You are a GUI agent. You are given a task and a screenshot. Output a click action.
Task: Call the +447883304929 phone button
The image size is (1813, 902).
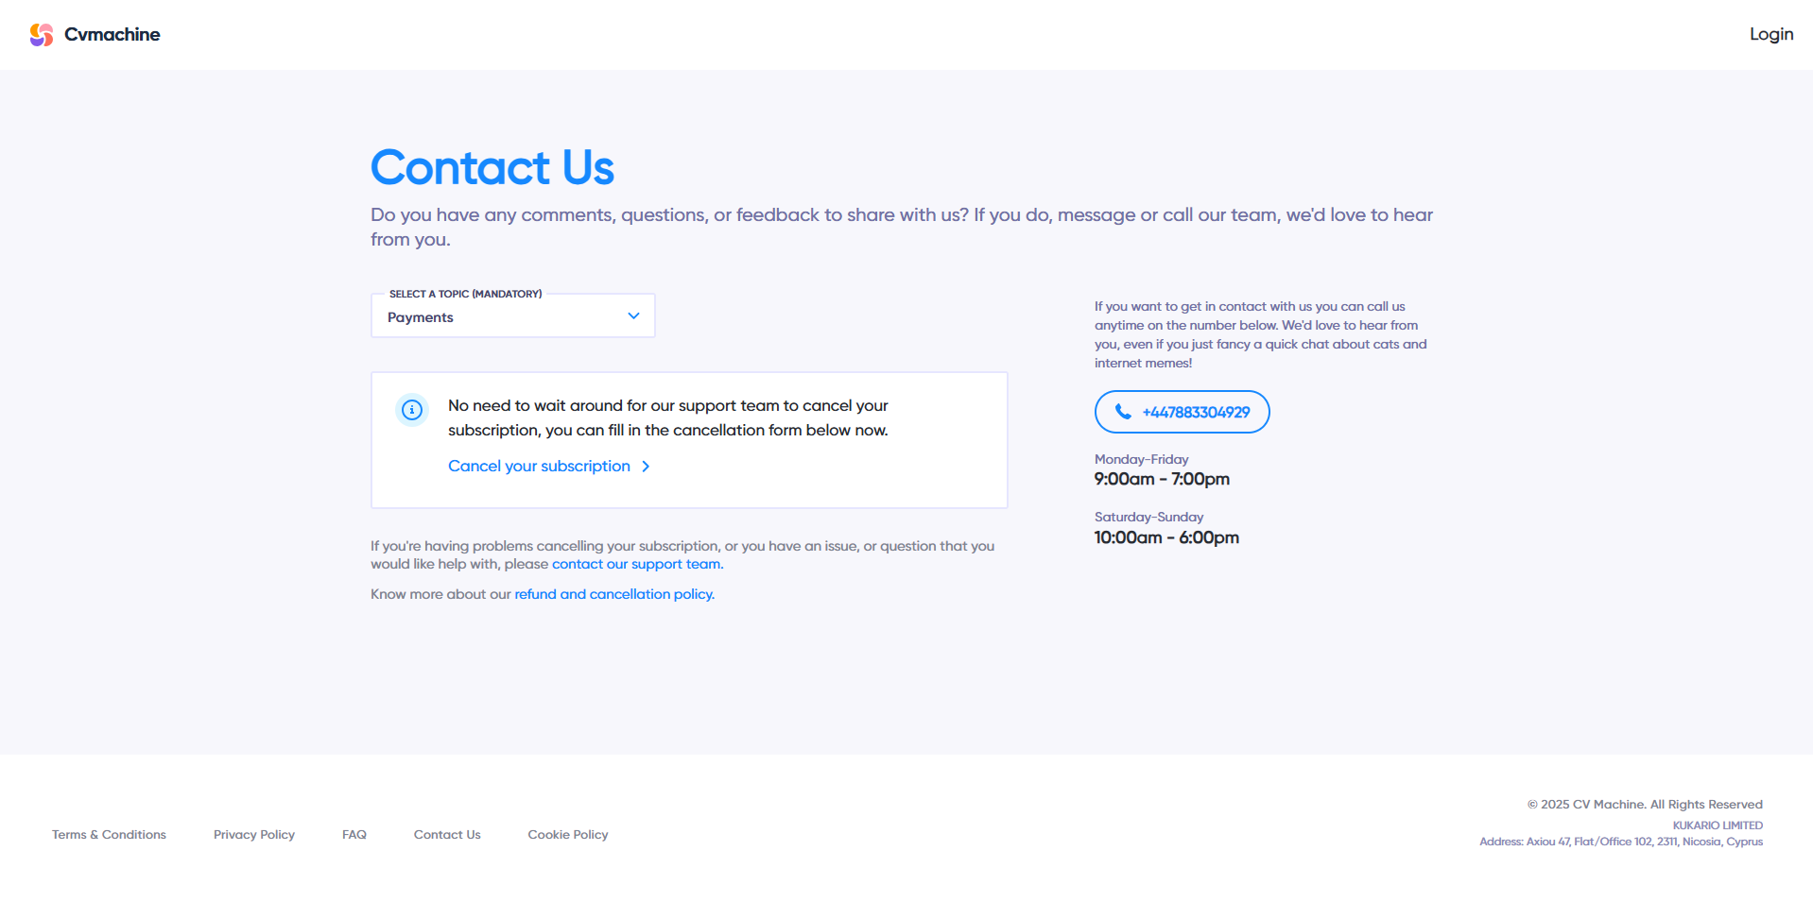(1182, 412)
